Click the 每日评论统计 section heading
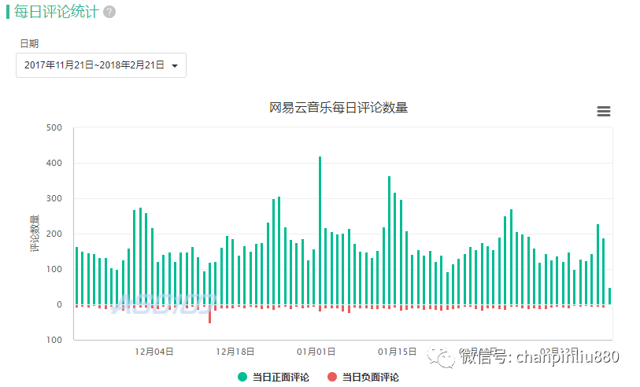 coord(57,12)
